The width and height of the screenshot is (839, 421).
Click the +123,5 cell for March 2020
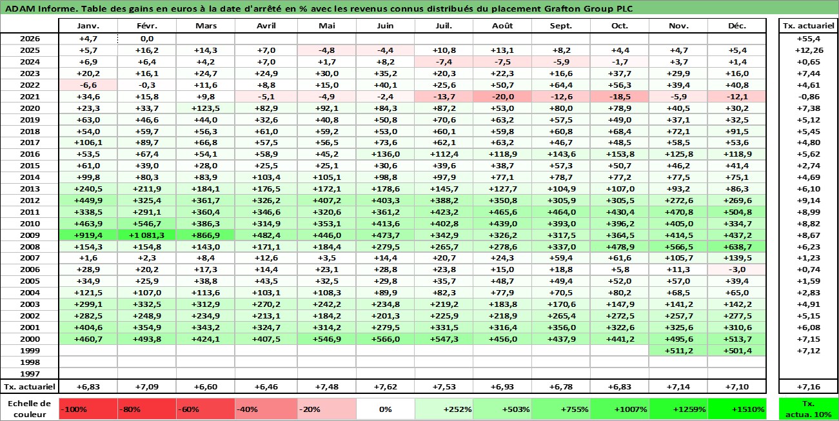coord(205,108)
